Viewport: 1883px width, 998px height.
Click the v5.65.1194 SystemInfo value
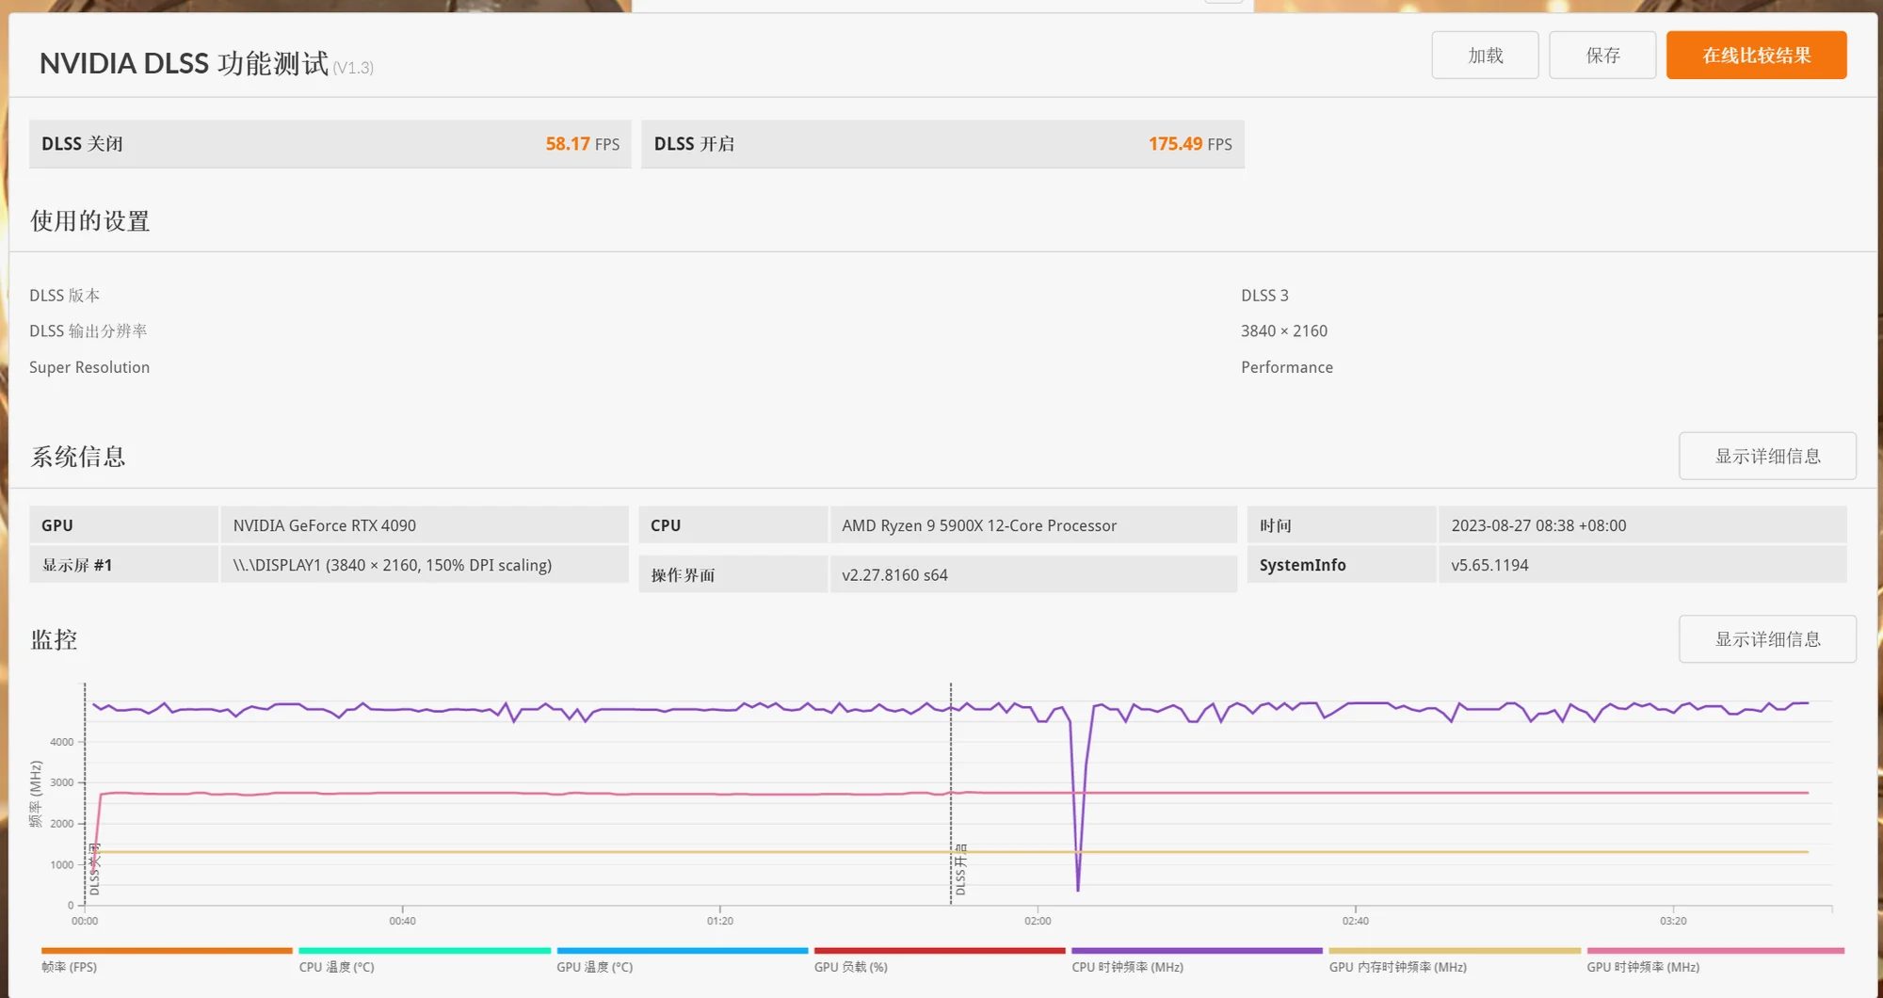point(1642,565)
